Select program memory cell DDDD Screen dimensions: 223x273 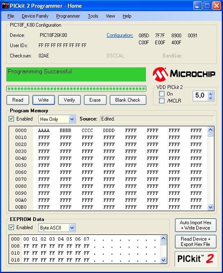109,130
